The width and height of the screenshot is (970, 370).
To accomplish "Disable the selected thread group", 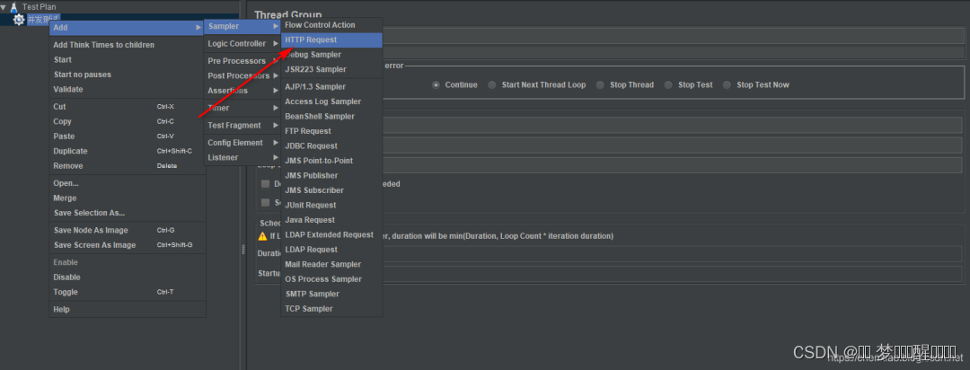I will 128,277.
